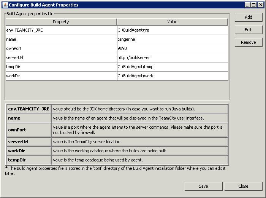Click the firewall port description text
The width and height of the screenshot is (266, 198).
[x=138, y=130]
